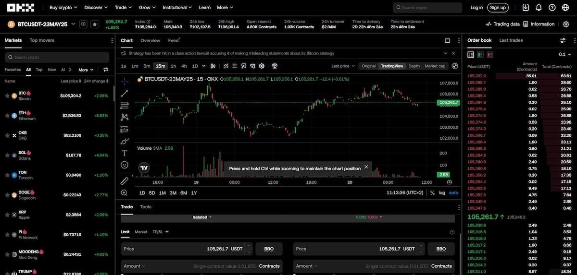Image resolution: width=577 pixels, height=275 pixels.
Task: Toggle log scale on chart
Action: click(442, 193)
